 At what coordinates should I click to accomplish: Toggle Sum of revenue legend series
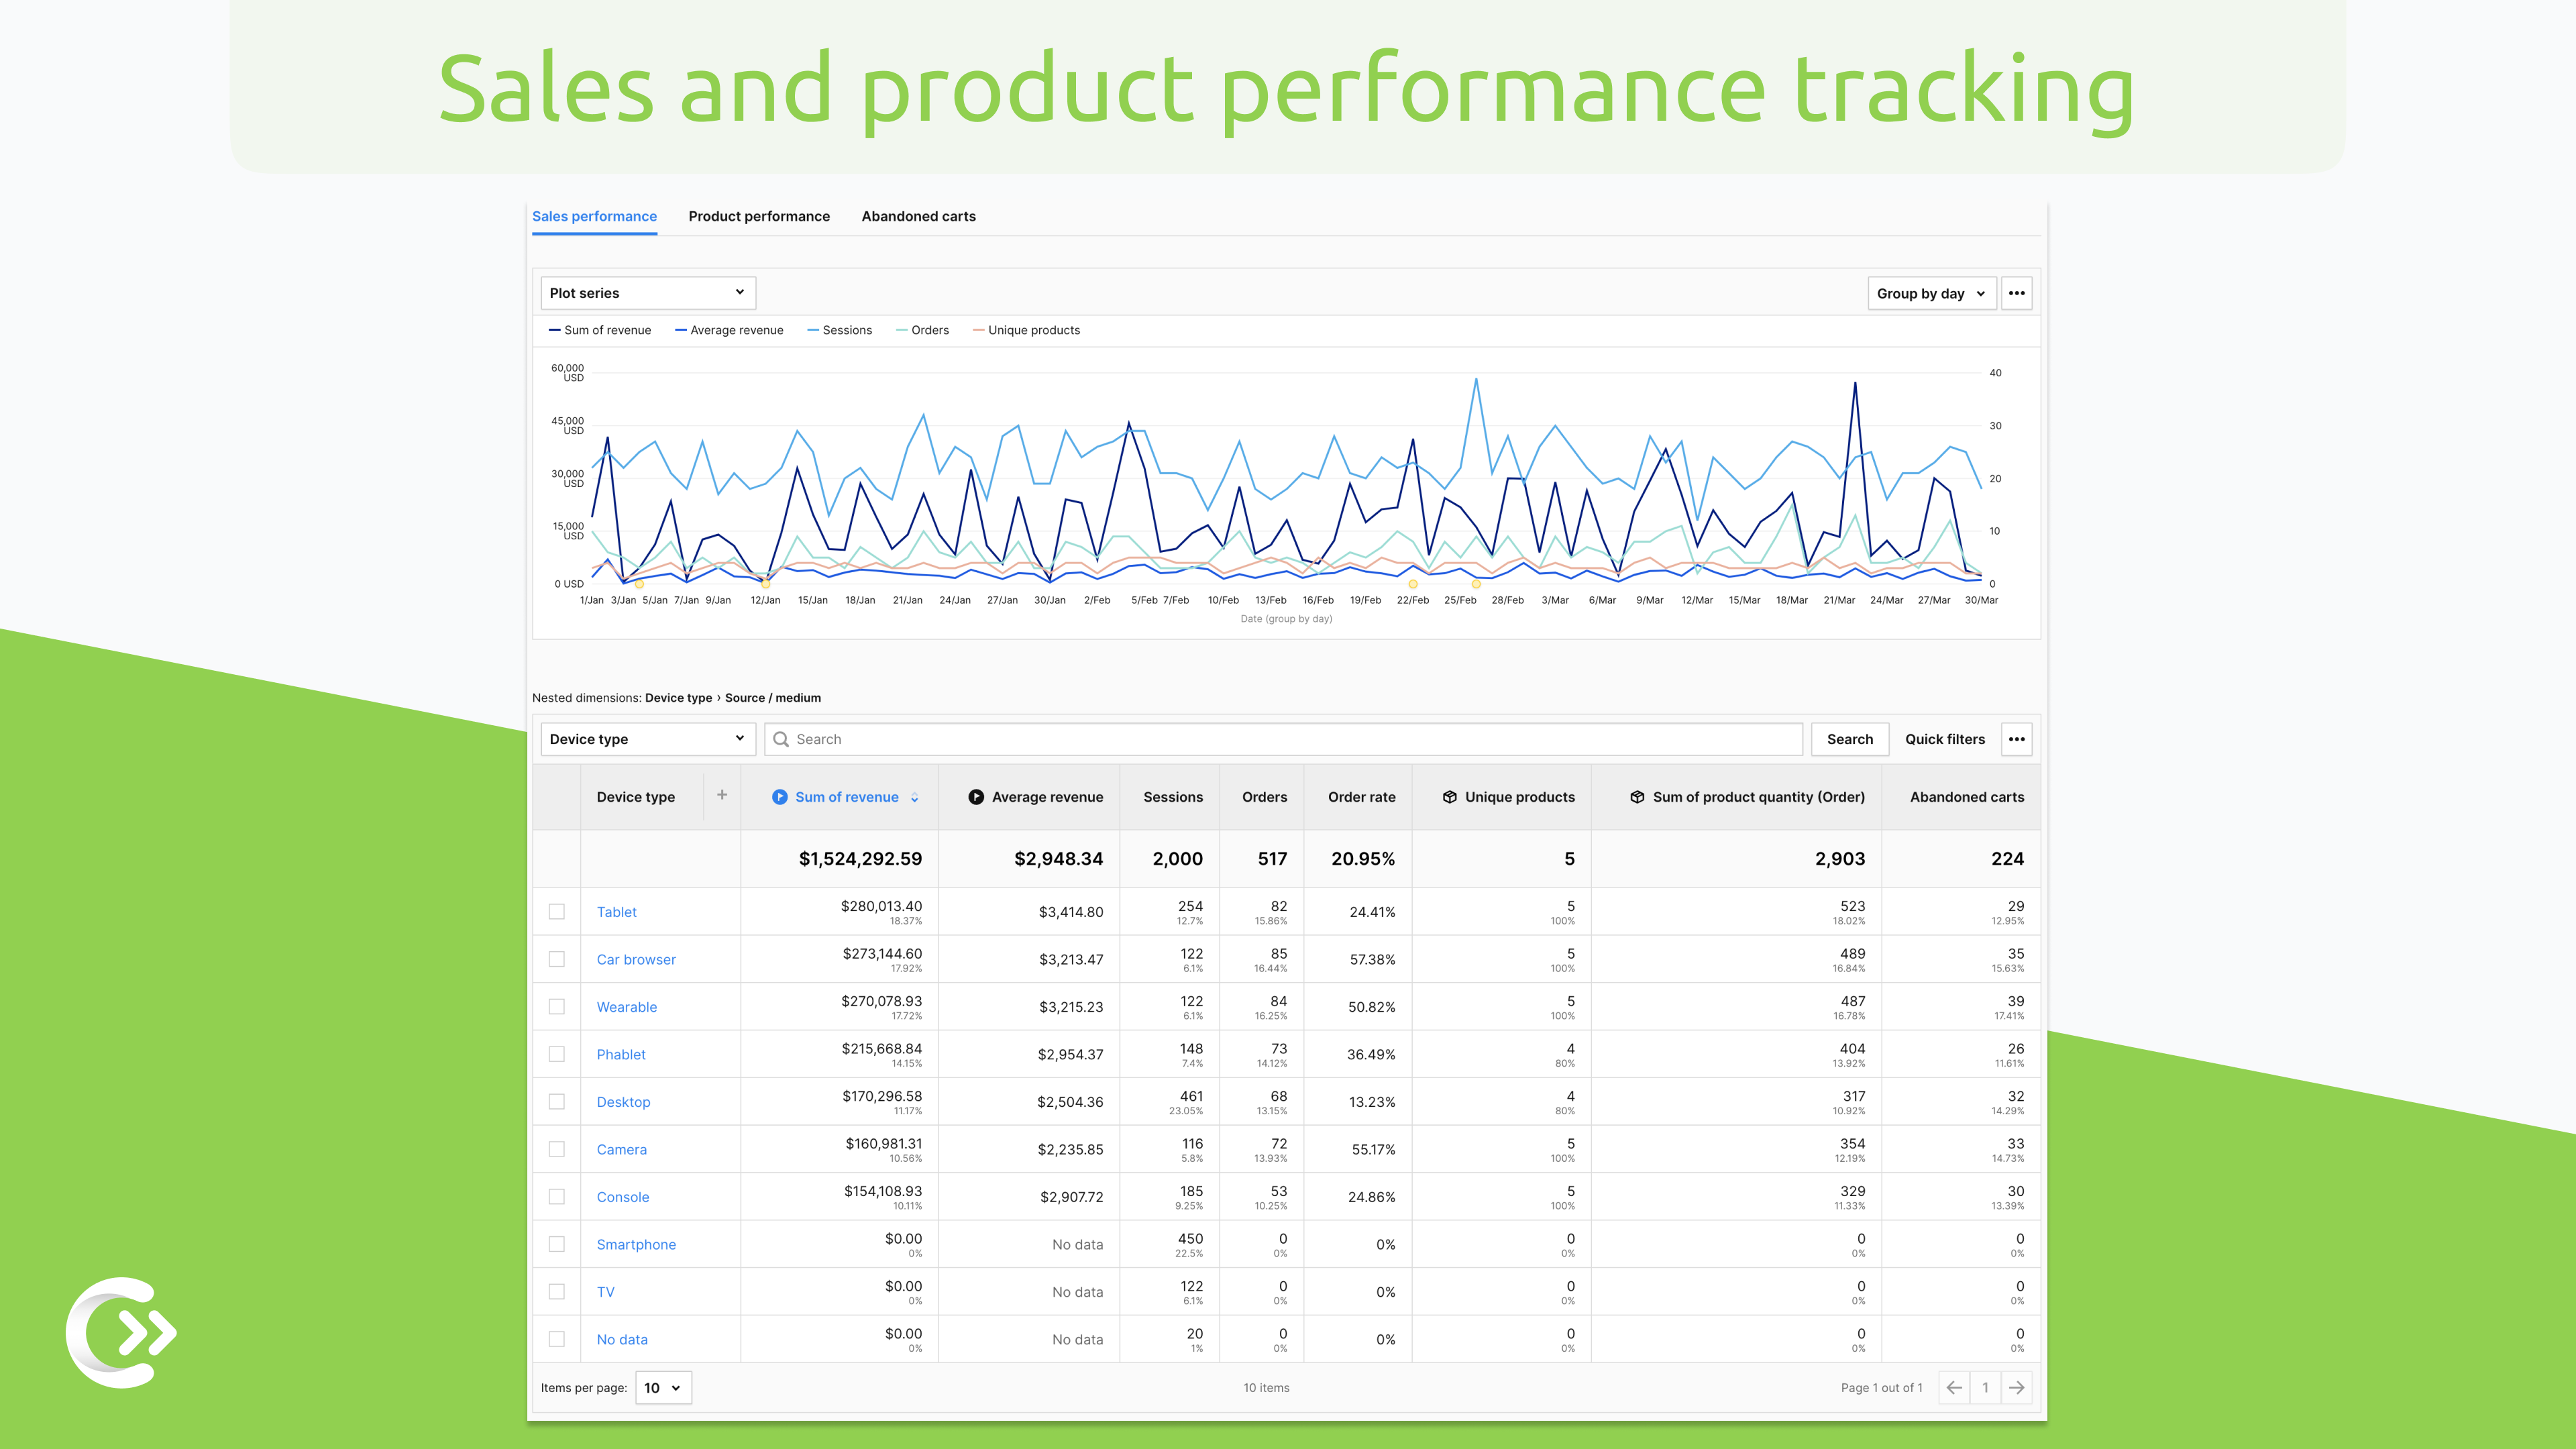tap(600, 330)
